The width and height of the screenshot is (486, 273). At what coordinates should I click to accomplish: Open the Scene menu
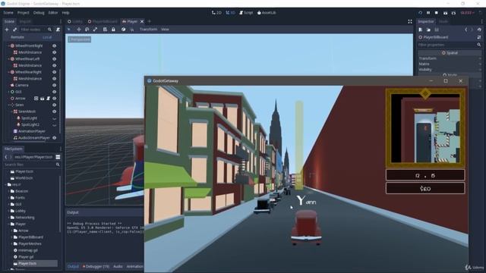(x=8, y=13)
